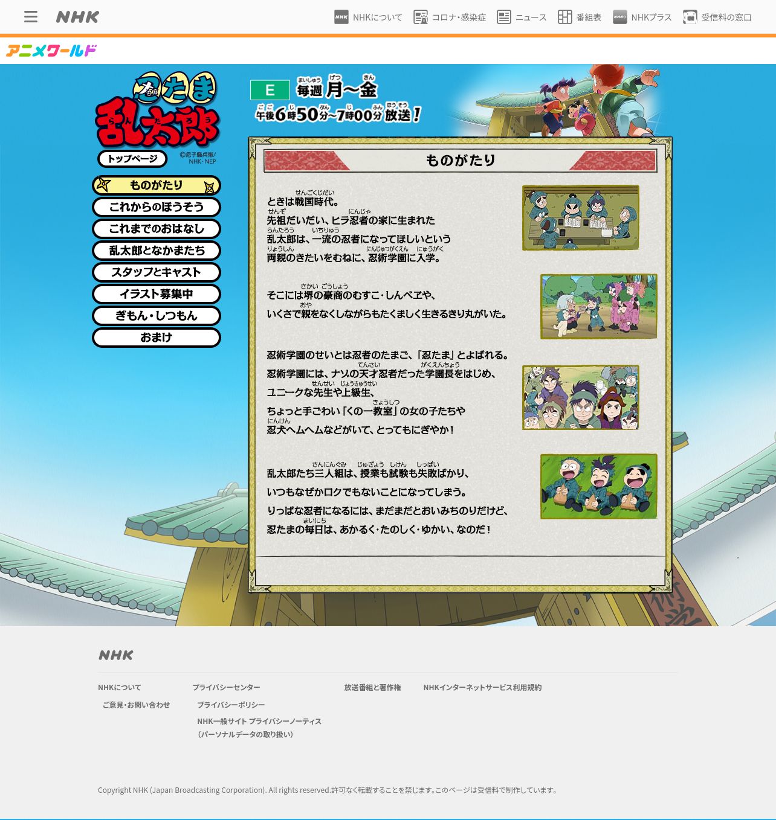This screenshot has height=820, width=776.
Task: Open ご意見・お問い合わせ footer link
Action: point(136,705)
